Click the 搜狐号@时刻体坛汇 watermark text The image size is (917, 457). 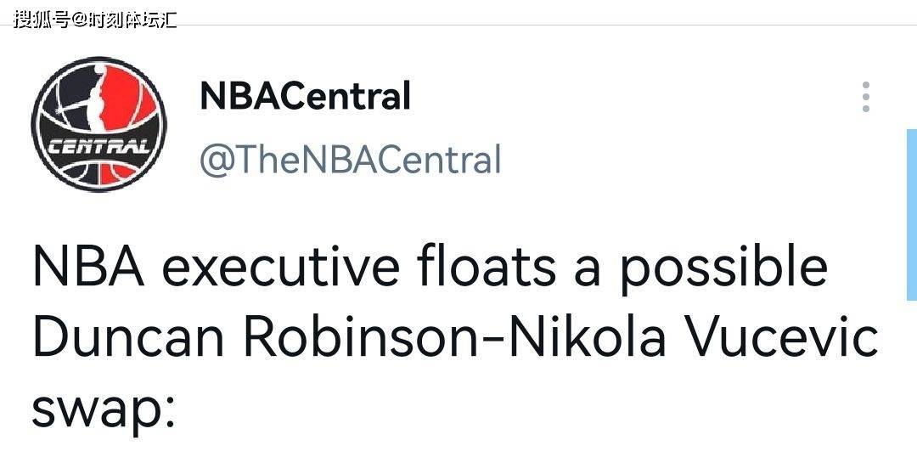95,20
